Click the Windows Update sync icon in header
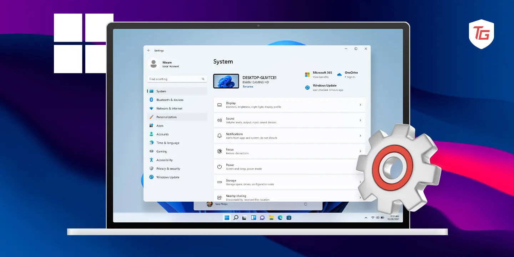 point(307,87)
